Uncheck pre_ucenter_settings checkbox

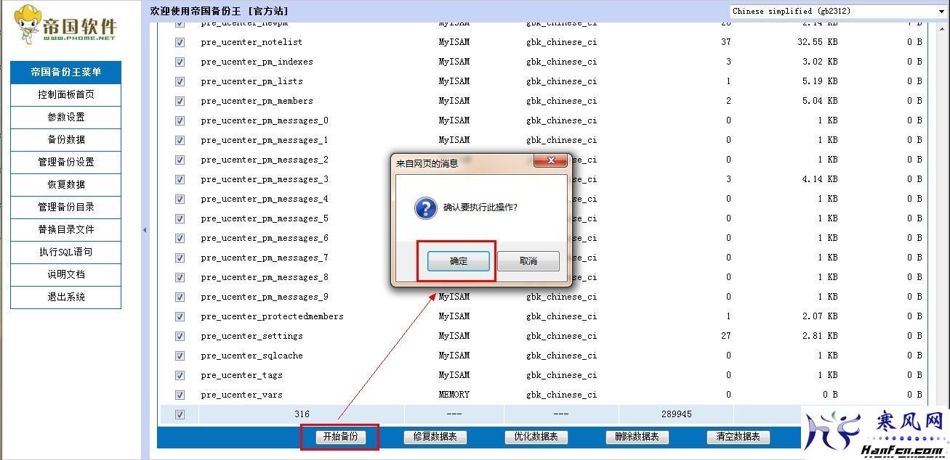[x=180, y=337]
